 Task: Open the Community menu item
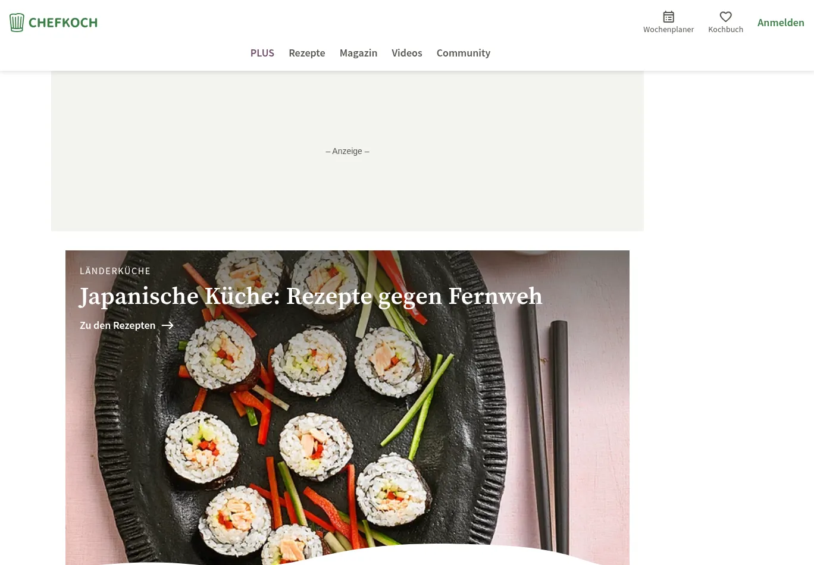(464, 53)
